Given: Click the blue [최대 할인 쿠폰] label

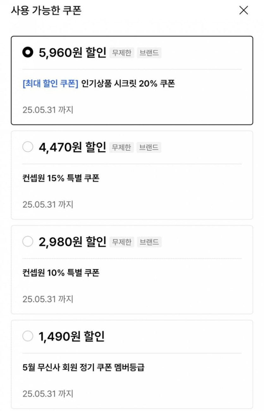Looking at the screenshot, I should (50, 84).
